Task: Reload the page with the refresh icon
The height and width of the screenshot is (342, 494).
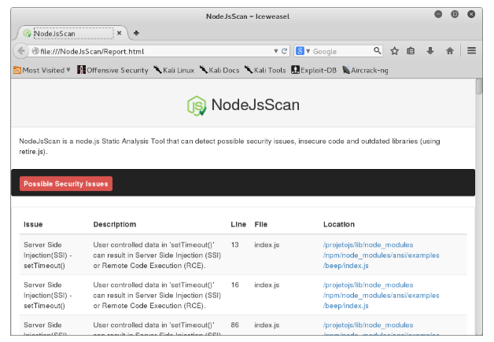Action: [x=284, y=51]
